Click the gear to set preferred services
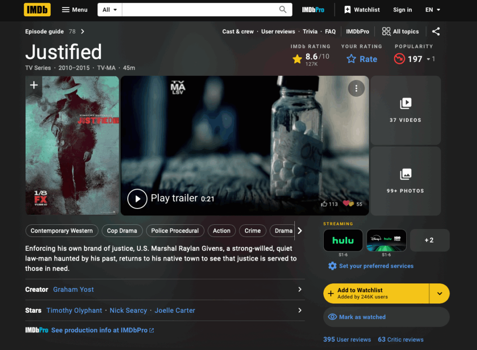477x350 pixels. (x=332, y=266)
